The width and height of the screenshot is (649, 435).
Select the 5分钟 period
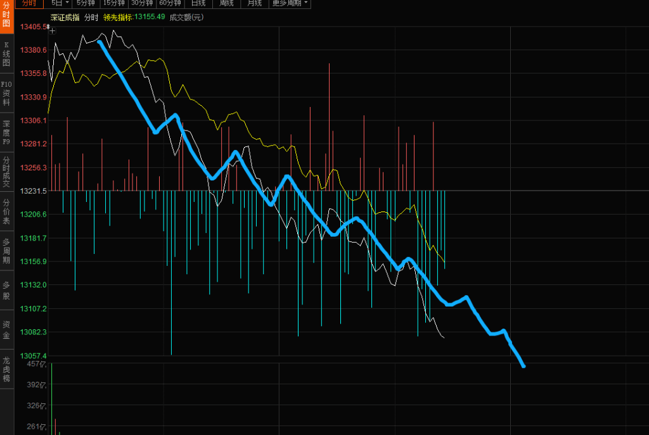[86, 3]
